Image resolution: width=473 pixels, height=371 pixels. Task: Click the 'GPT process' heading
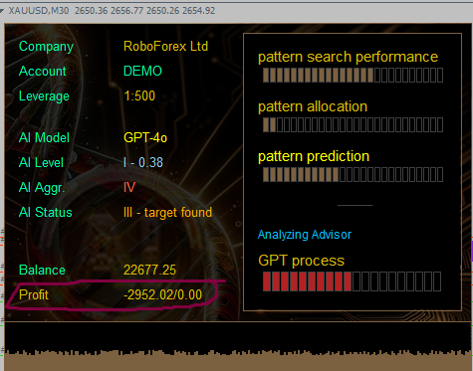tap(301, 261)
